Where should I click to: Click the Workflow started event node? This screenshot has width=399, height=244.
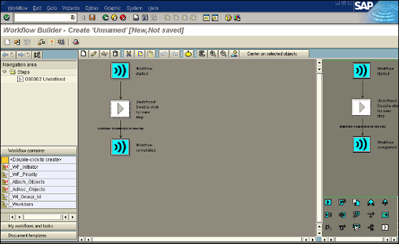coord(120,70)
